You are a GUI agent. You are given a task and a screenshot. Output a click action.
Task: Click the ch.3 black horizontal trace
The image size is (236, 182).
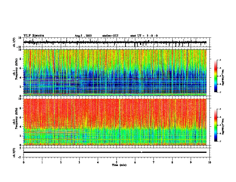tap(115, 152)
